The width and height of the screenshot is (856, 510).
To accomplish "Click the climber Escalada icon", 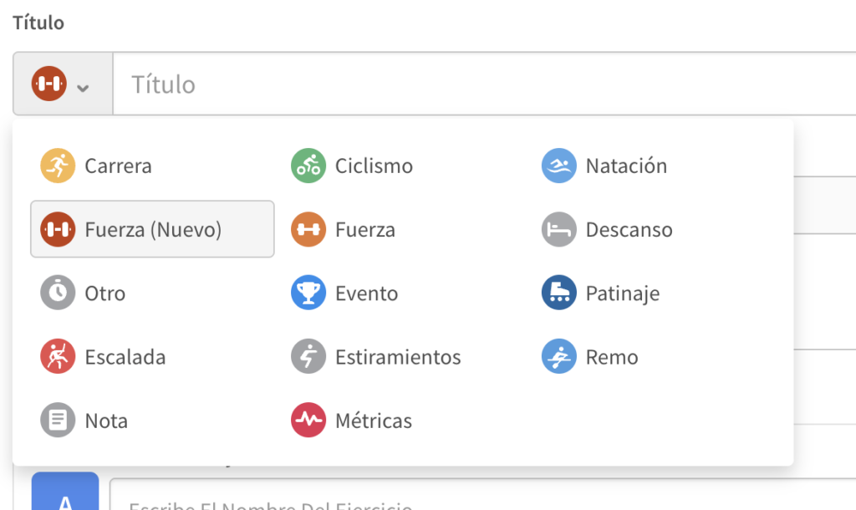I will click(58, 357).
